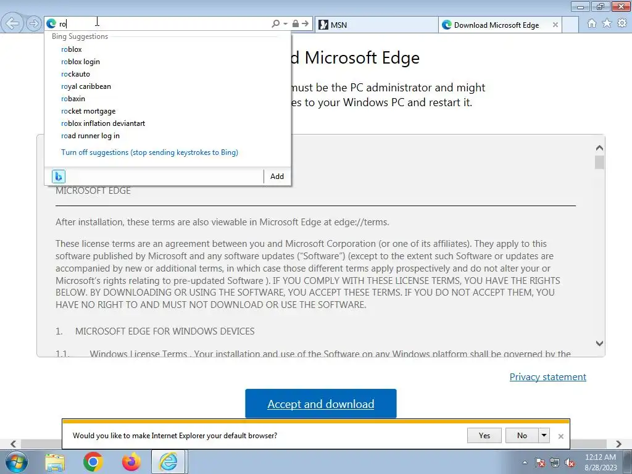Launch Firefox from taskbar
This screenshot has height=474, width=632.
pos(131,462)
